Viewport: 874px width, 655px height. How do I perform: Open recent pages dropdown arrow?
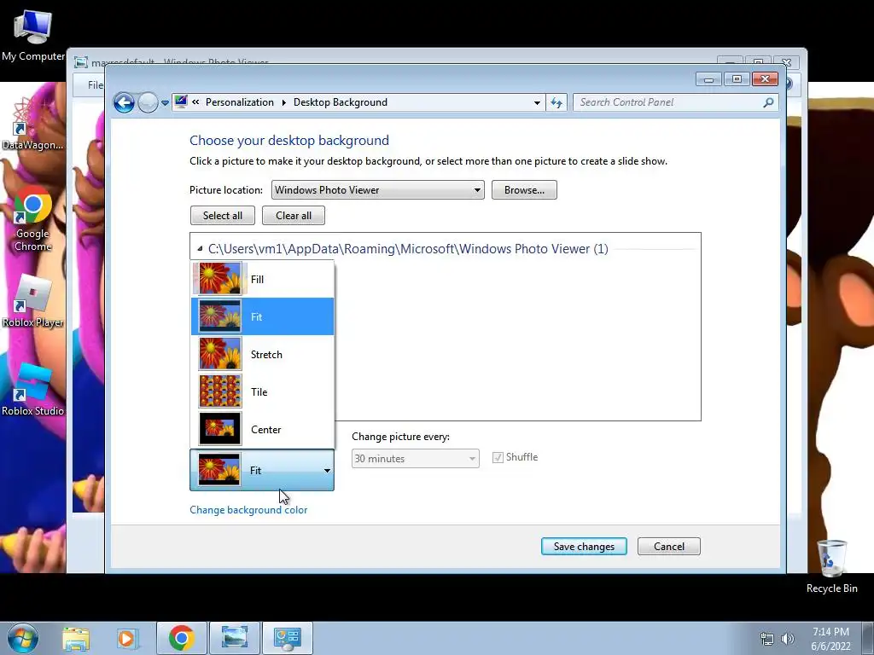[165, 103]
